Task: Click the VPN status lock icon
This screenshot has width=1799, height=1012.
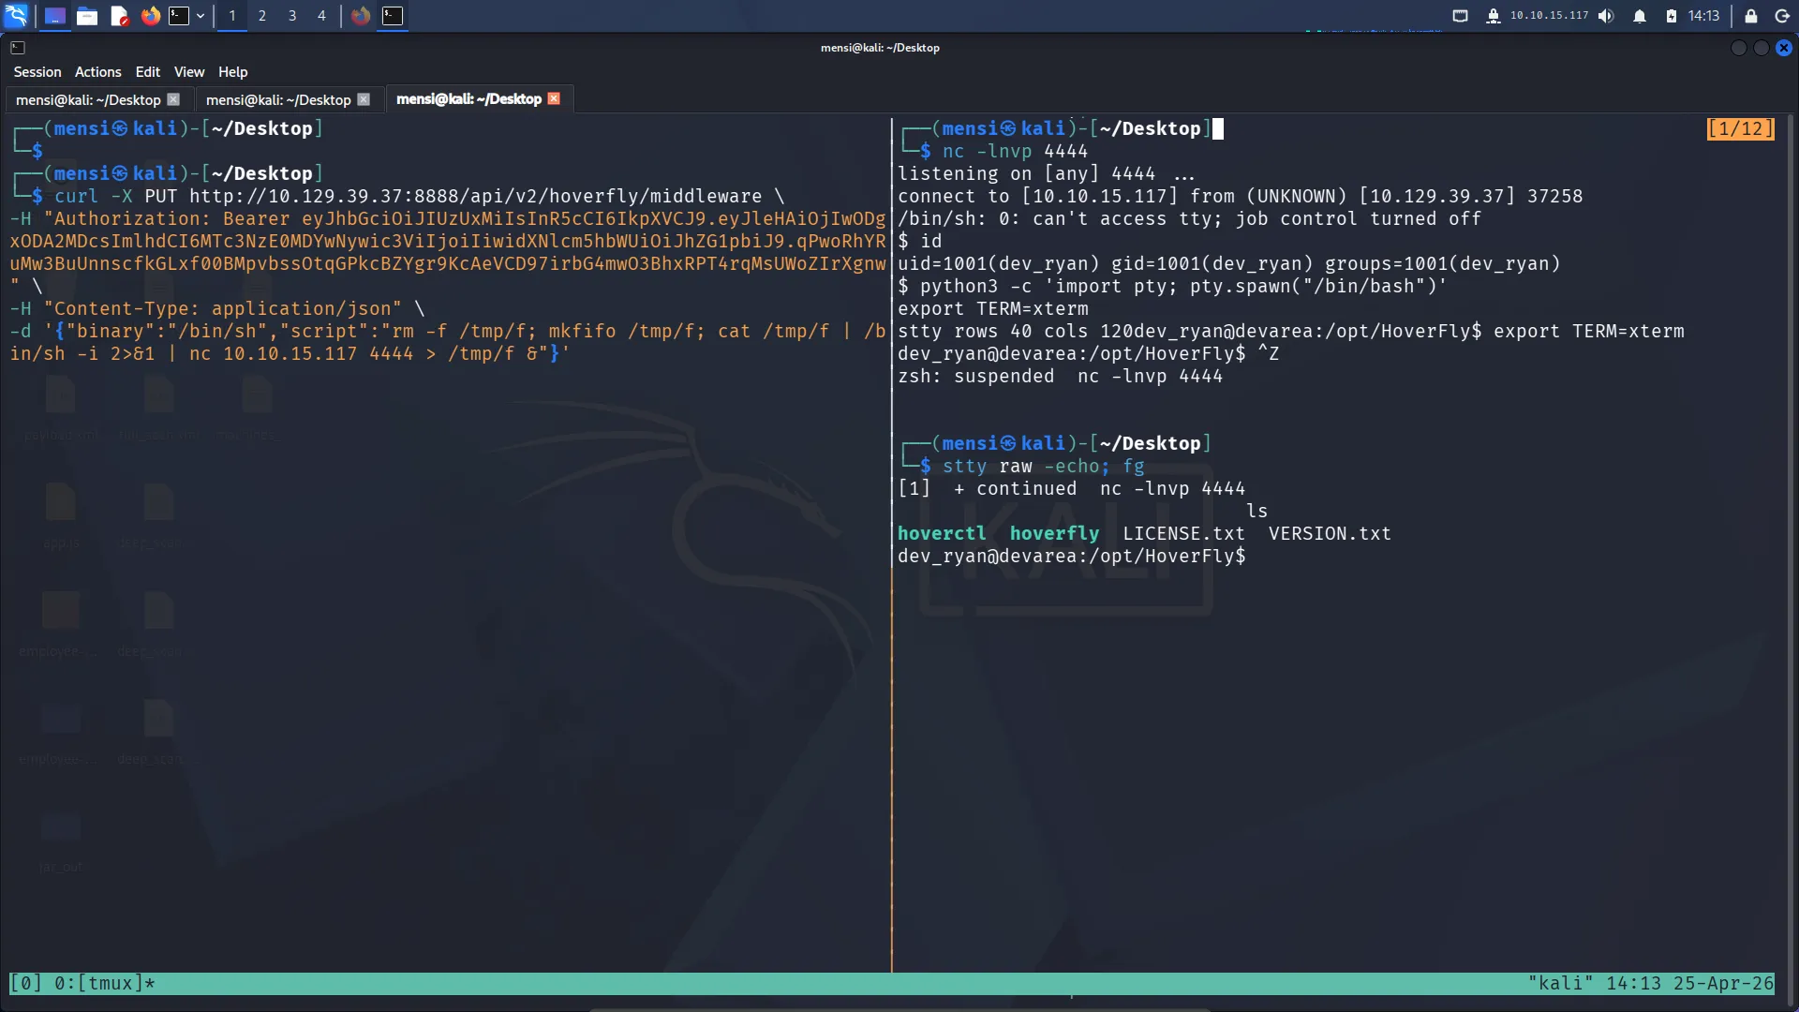Action: 1494,16
